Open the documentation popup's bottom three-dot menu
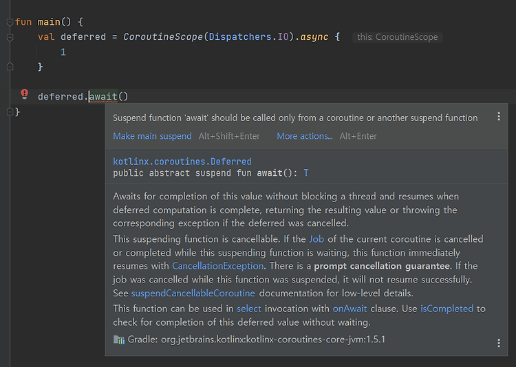The height and width of the screenshot is (367, 516). tap(499, 343)
